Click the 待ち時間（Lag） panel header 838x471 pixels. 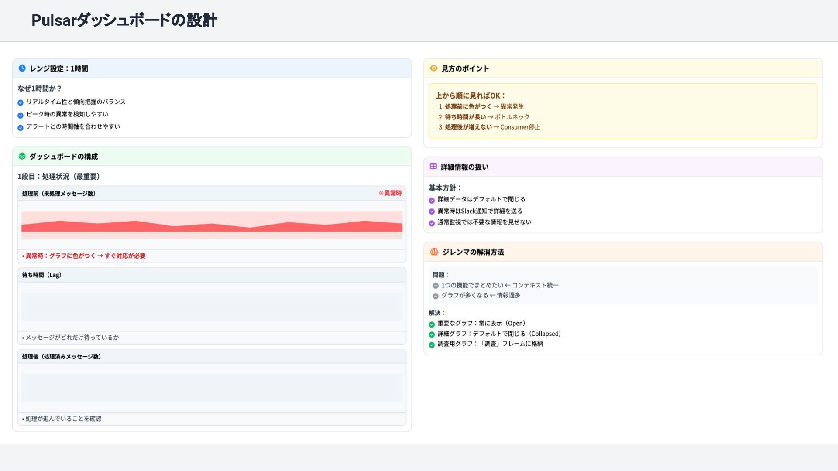point(42,275)
